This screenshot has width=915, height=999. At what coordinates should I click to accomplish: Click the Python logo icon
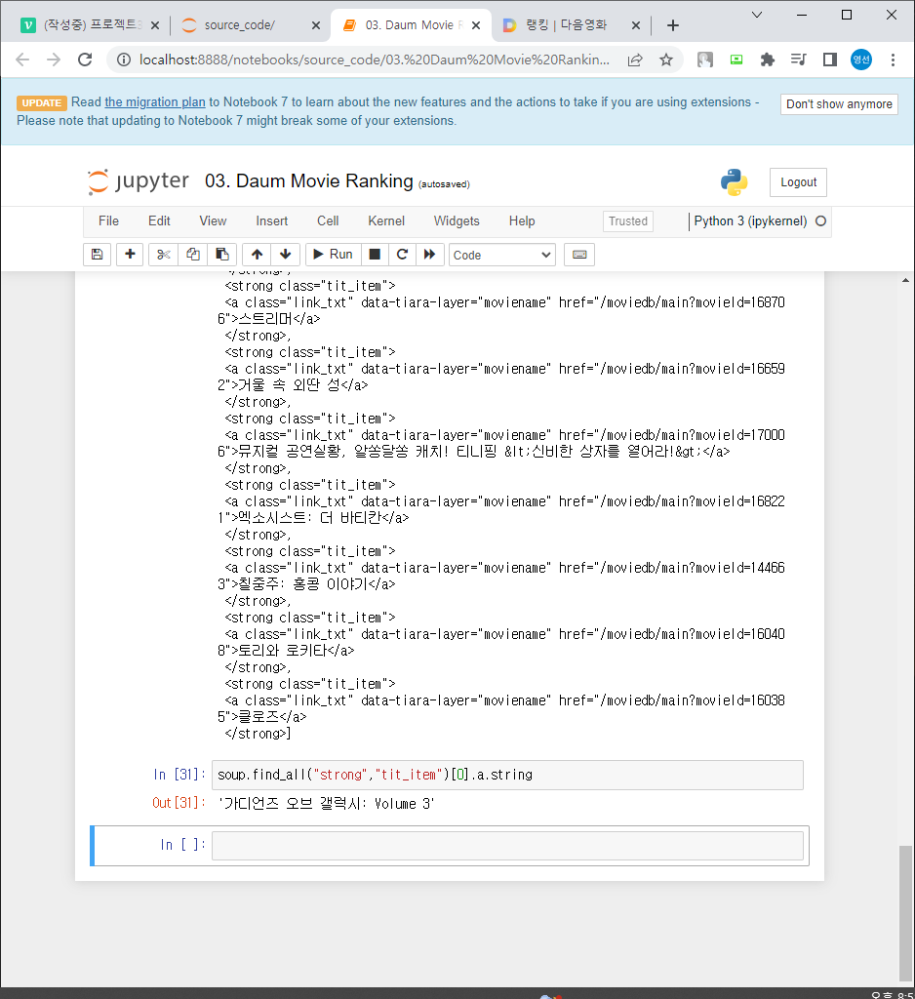(734, 182)
